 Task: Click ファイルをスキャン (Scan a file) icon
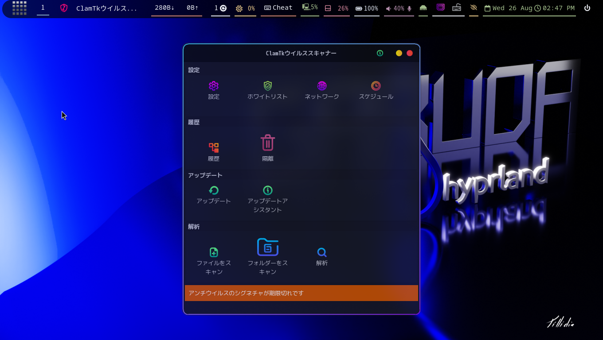tap(214, 252)
